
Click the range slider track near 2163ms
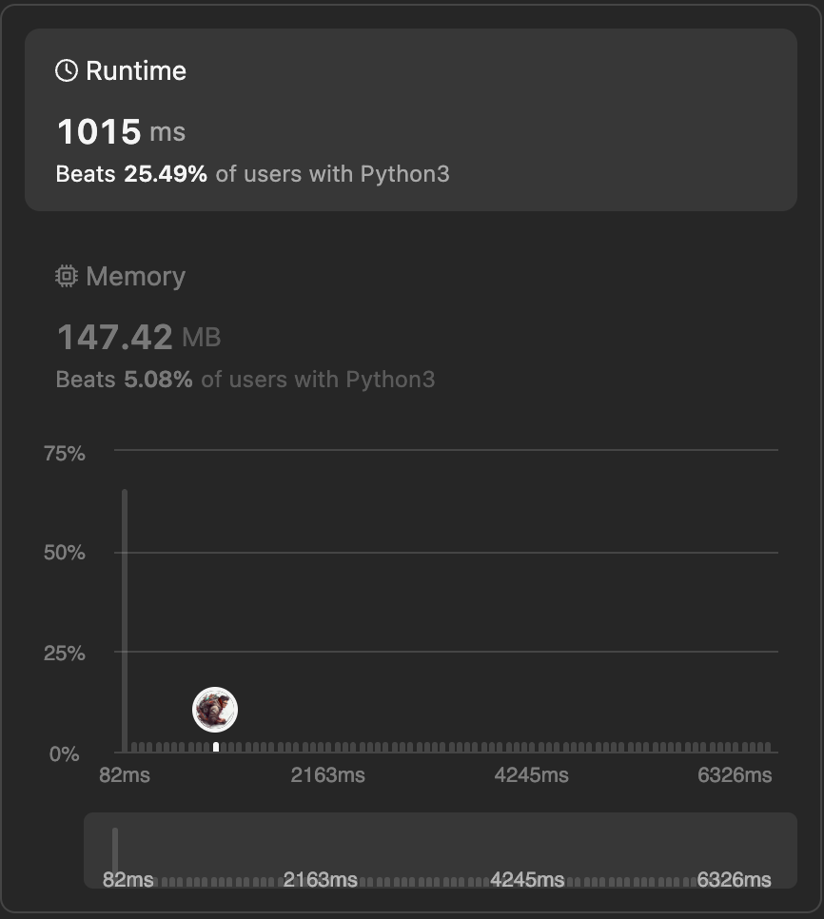320,880
